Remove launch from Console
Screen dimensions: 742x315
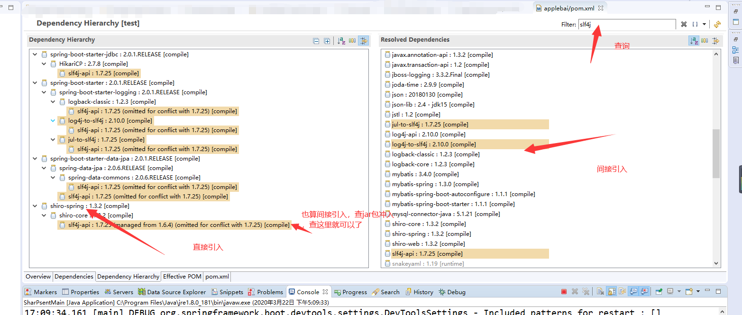(575, 291)
